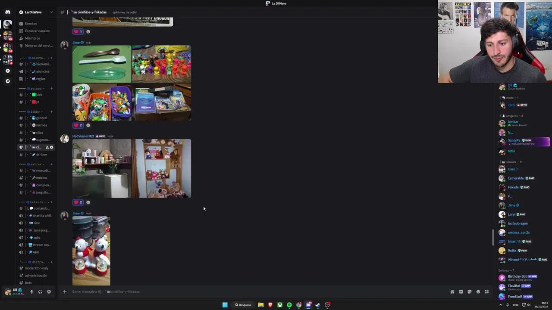The width and height of the screenshot is (552, 310).
Task: Switch to memes channel
Action: point(36,125)
